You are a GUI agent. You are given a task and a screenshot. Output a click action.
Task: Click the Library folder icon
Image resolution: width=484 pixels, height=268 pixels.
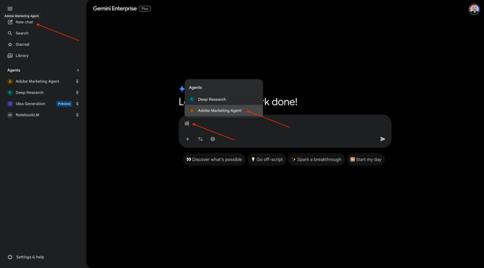click(x=10, y=56)
